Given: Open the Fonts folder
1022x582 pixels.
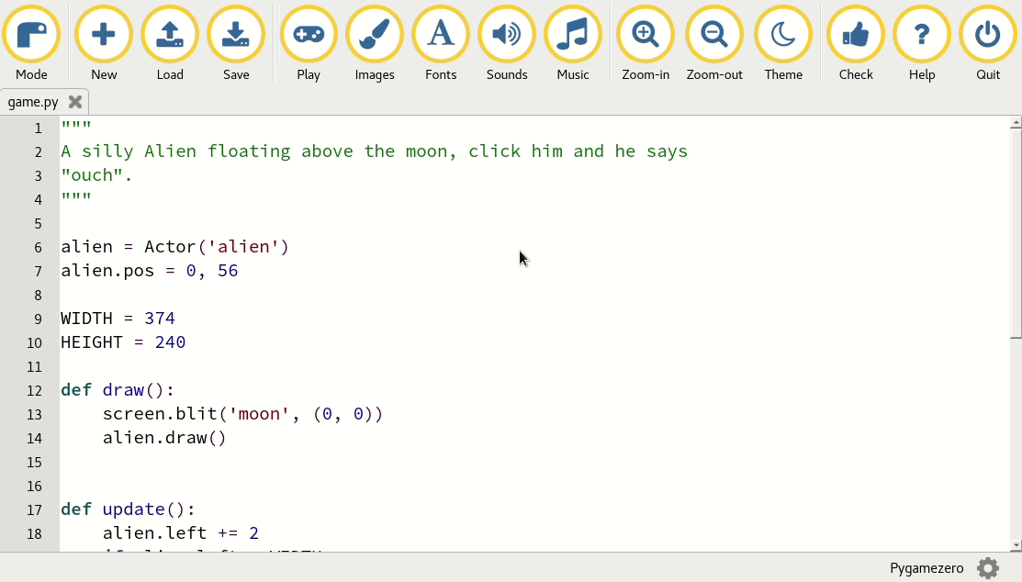Looking at the screenshot, I should click(441, 32).
